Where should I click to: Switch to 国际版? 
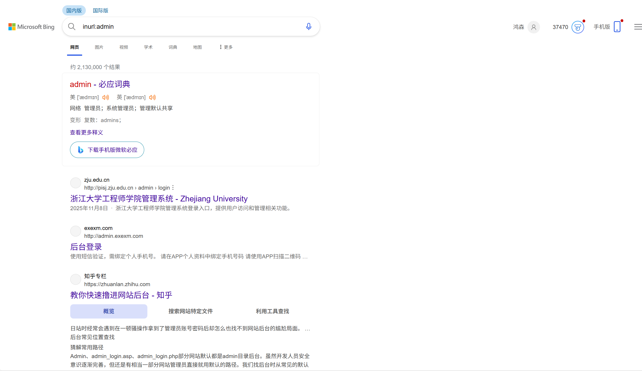click(x=100, y=10)
